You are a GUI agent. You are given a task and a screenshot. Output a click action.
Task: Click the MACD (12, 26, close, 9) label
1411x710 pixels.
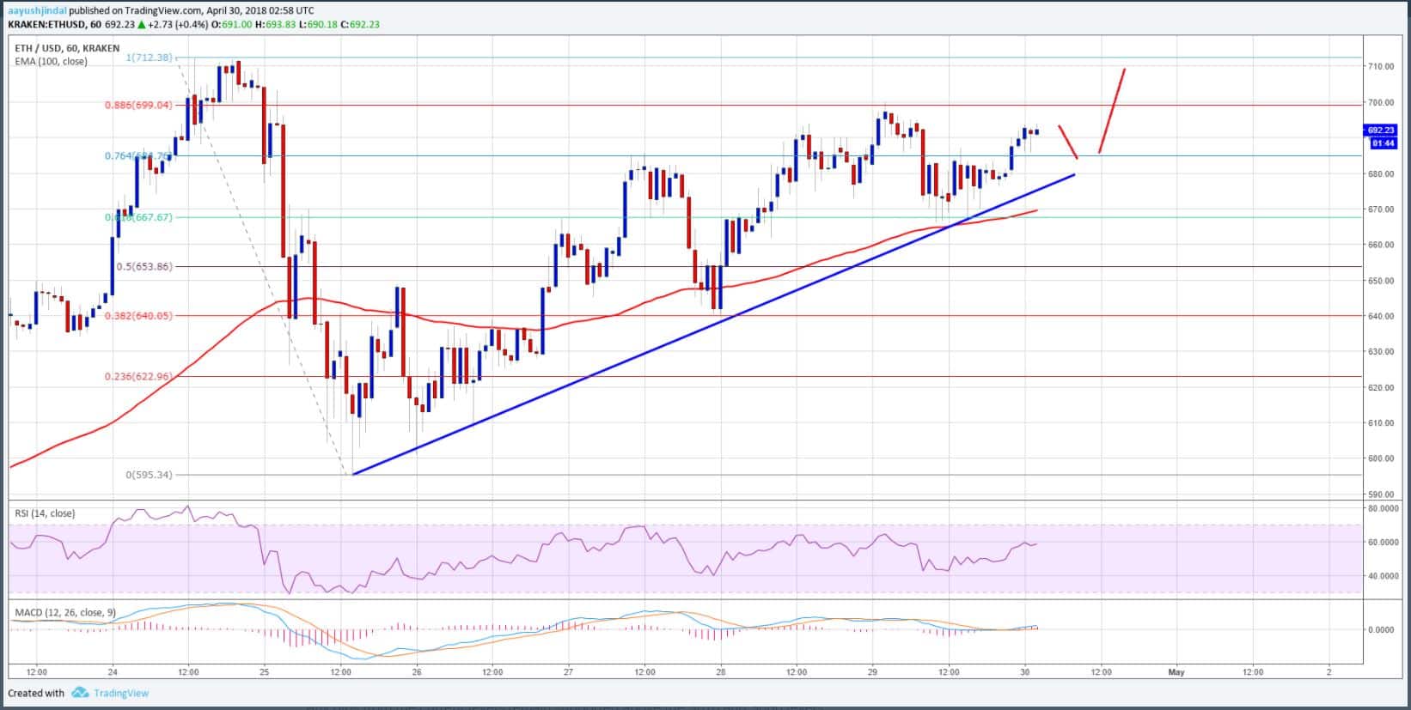point(65,613)
